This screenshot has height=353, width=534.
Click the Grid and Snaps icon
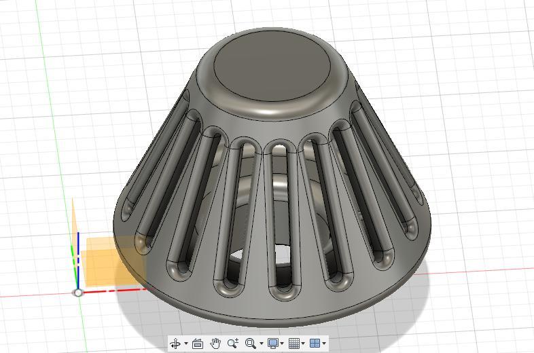294,343
